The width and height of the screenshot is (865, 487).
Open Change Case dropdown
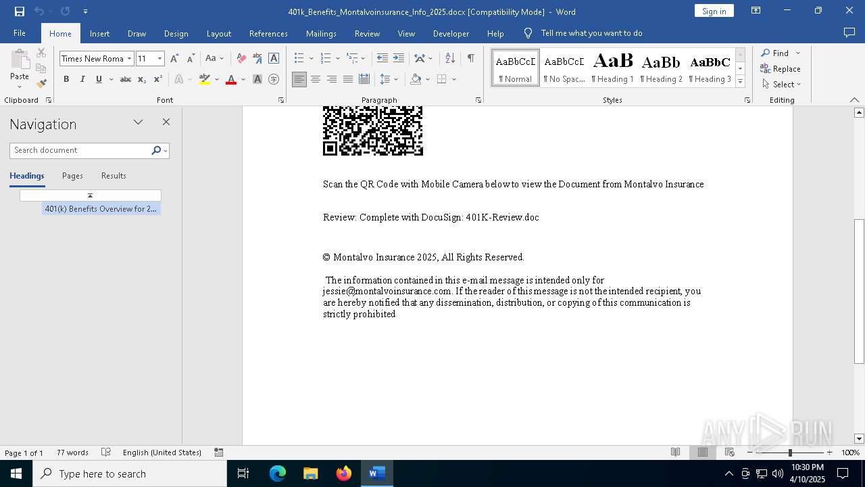click(x=214, y=59)
